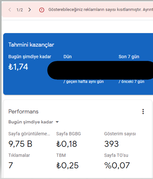The image size is (153, 179).
Task: Click the ₺1,74 today's earnings value
Action: pyautogui.click(x=18, y=67)
